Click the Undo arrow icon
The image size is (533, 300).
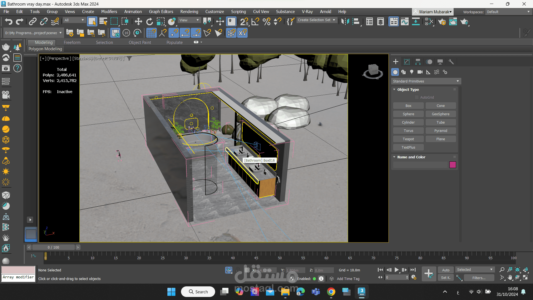pos(9,21)
